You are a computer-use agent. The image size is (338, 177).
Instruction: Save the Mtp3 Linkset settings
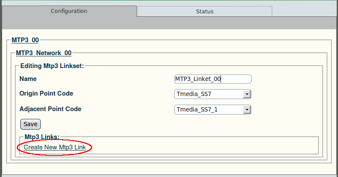[x=31, y=124]
